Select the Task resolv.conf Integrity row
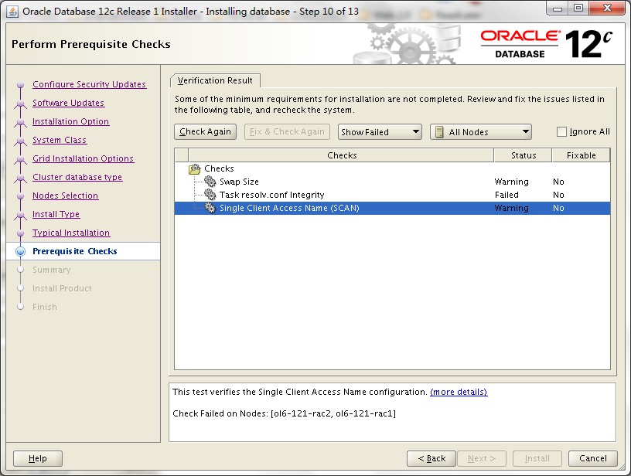The height and width of the screenshot is (476, 631). [x=392, y=195]
